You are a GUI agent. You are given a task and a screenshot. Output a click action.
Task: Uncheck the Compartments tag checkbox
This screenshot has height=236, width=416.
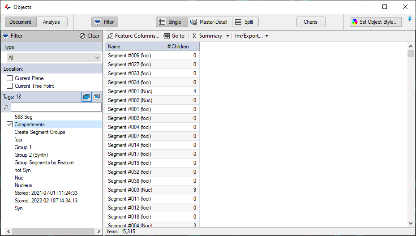point(9,124)
